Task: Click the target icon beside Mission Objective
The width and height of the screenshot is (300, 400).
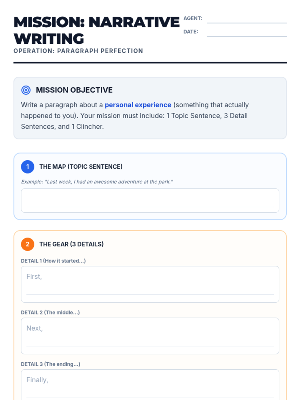Action: (x=26, y=90)
